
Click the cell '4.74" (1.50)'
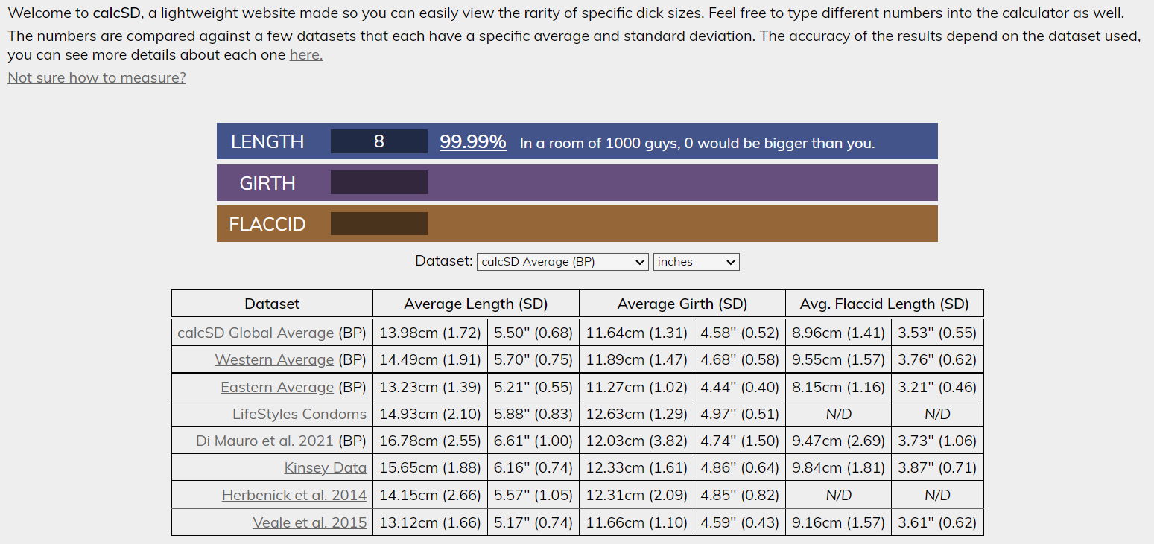[740, 441]
